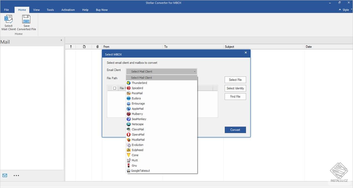Click the Spicebird icon in the list
353x188 pixels.
[129, 88]
